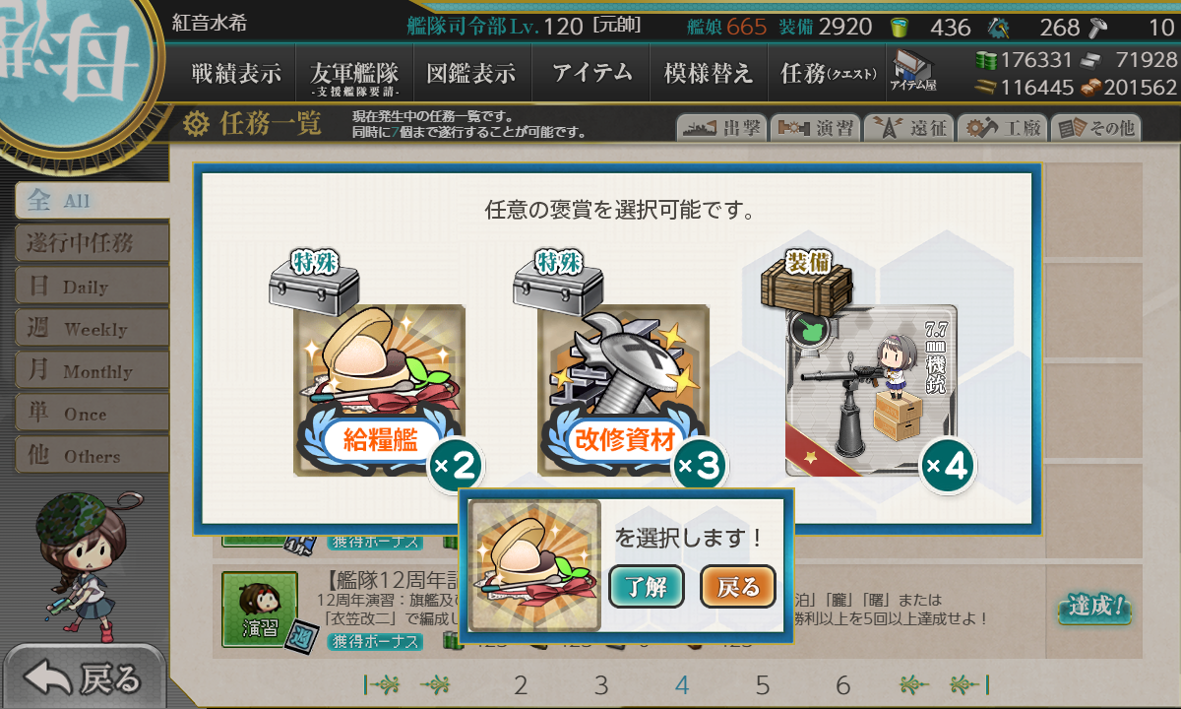Select the 7.7mm machine gun equipment reward
This screenshot has height=709, width=1181.
[x=870, y=391]
